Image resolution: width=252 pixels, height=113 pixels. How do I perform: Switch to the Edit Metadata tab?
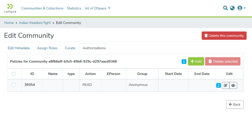[19, 48]
